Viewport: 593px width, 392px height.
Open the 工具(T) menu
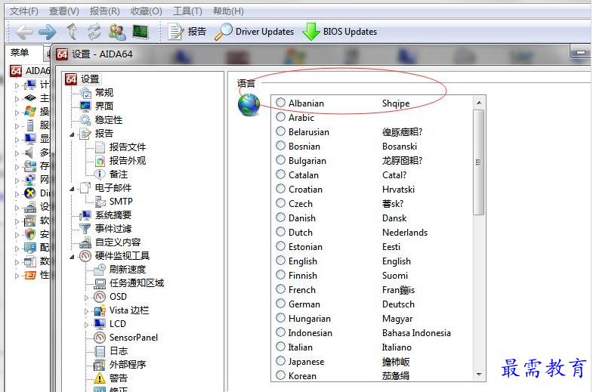coord(187,11)
